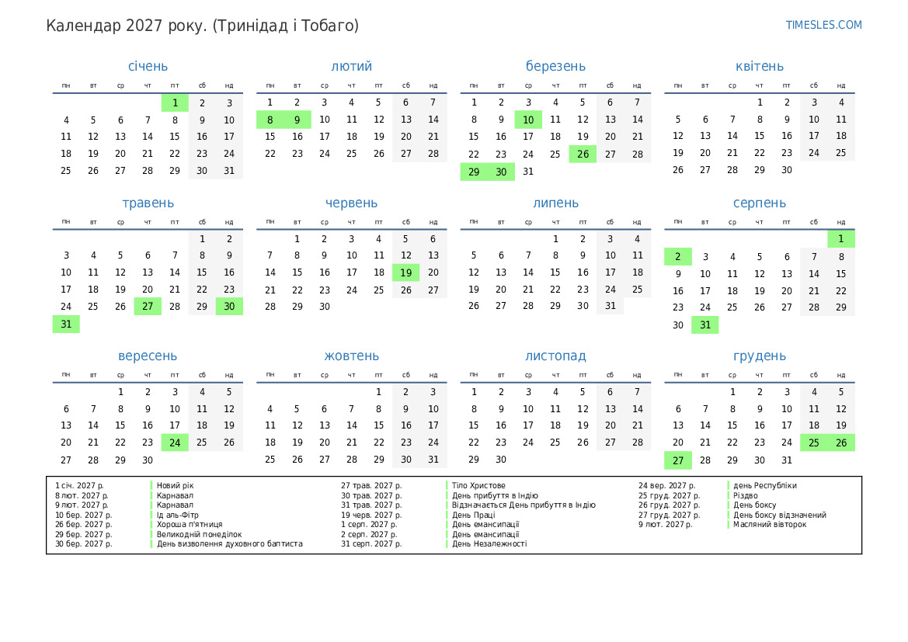The height and width of the screenshot is (642, 908).
Task: Select December 25 in the грудень calendar
Action: pos(813,442)
